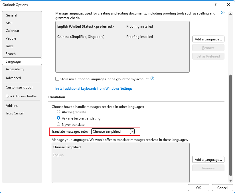
Task: Select Ask me before translating
Action: coord(58,118)
